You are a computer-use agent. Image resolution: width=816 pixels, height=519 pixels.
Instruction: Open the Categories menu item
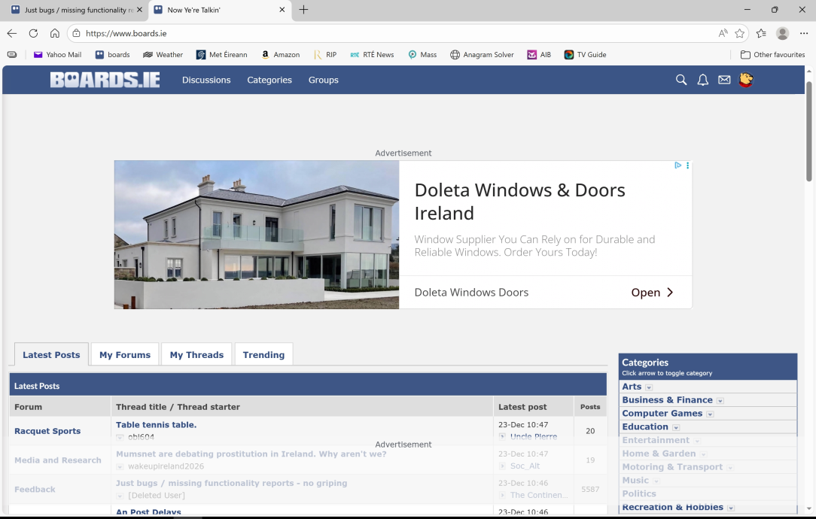269,80
